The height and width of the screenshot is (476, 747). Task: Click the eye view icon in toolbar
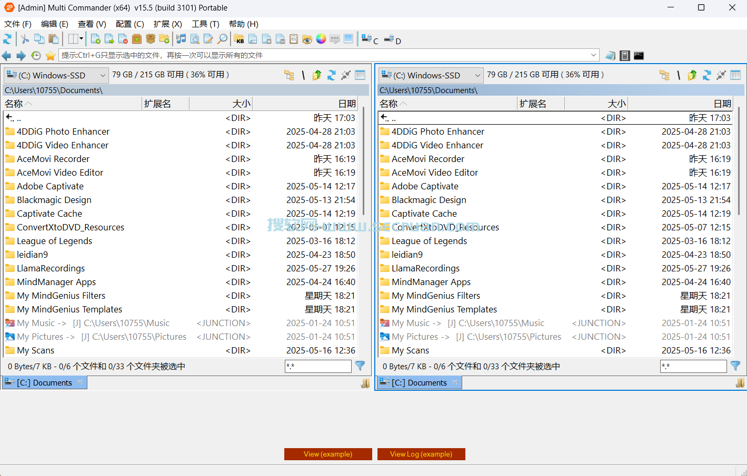(307, 39)
